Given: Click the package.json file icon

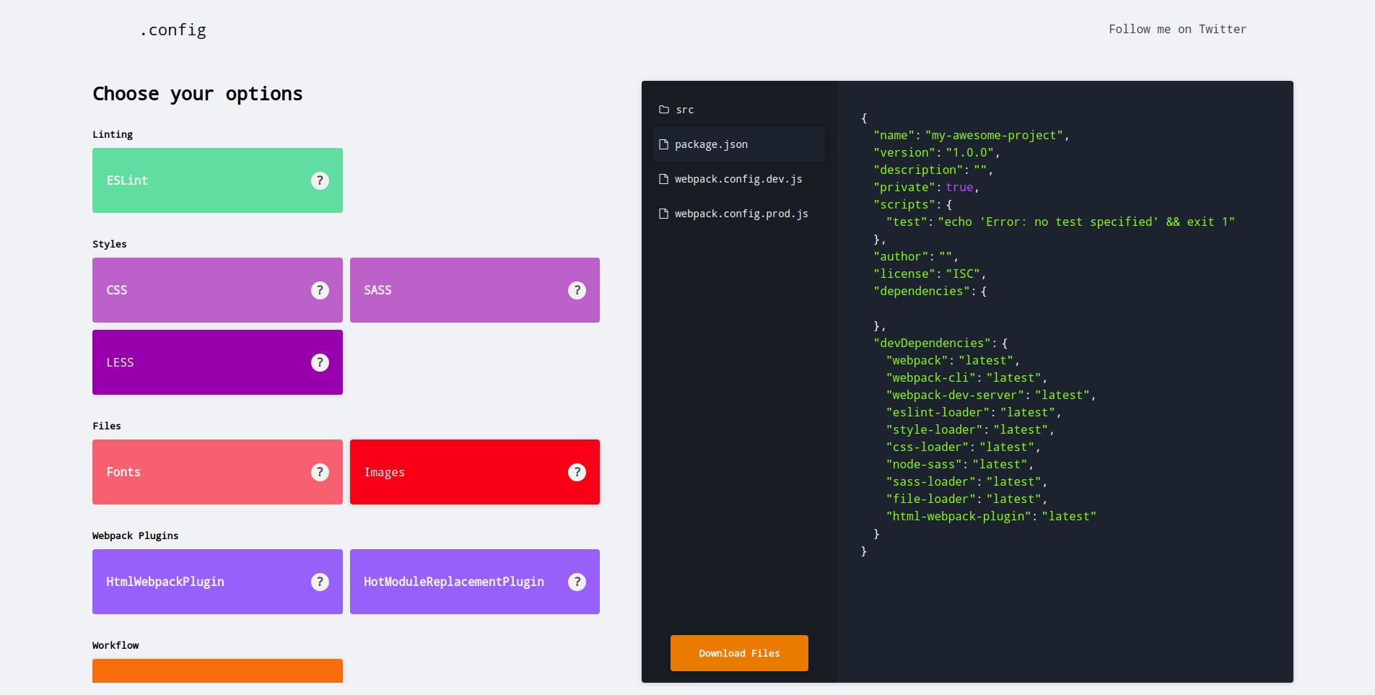Looking at the screenshot, I should pos(663,144).
